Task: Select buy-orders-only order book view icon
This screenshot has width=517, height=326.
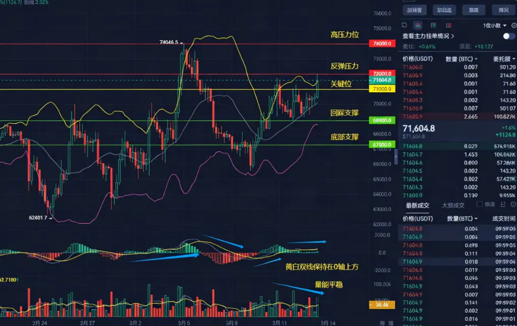Action: (x=434, y=25)
